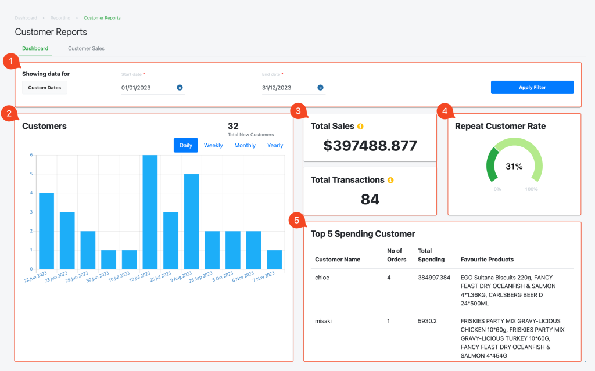Click customer chloe in the spending table
This screenshot has width=595, height=371.
coord(323,278)
